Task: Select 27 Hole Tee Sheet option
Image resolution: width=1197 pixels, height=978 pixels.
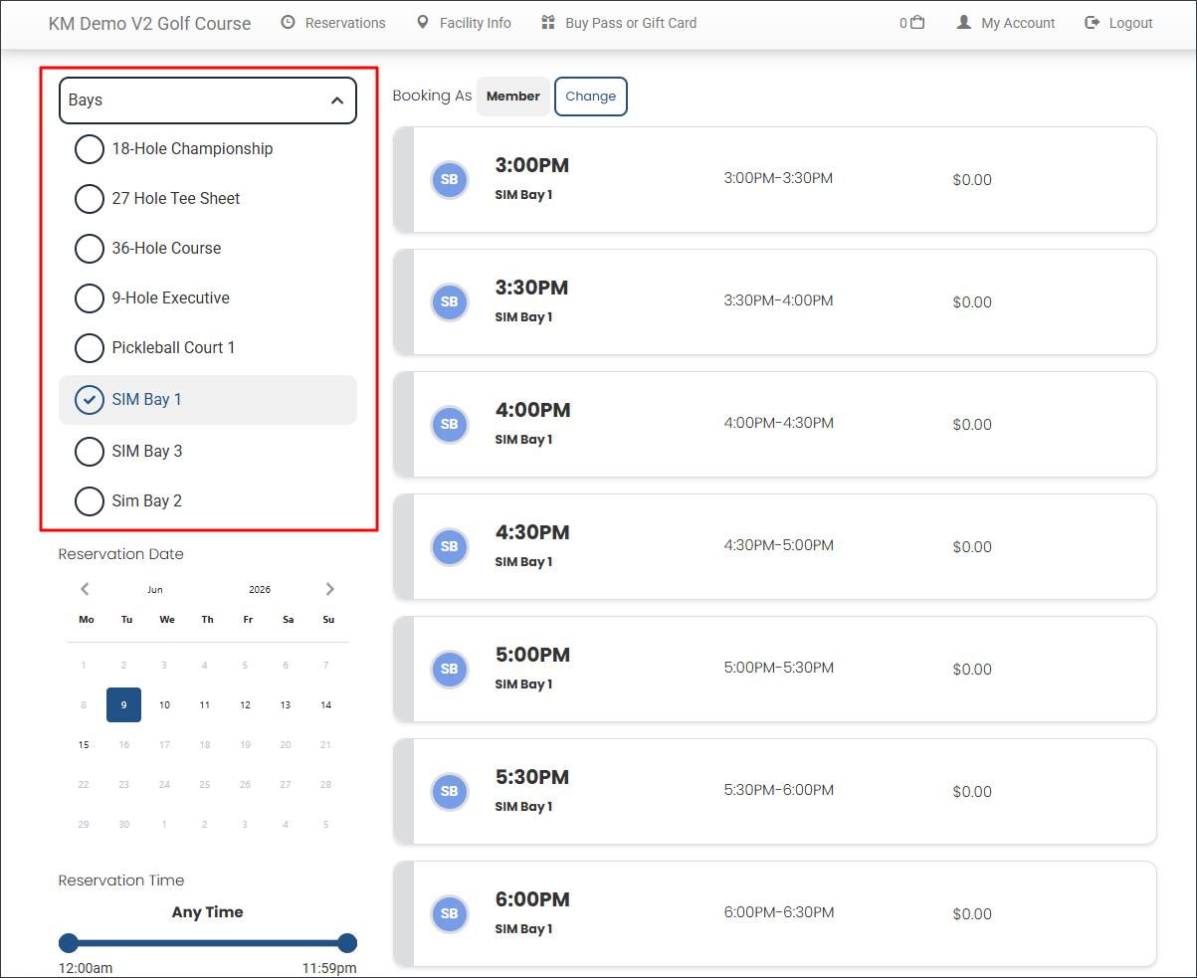Action: pos(90,199)
